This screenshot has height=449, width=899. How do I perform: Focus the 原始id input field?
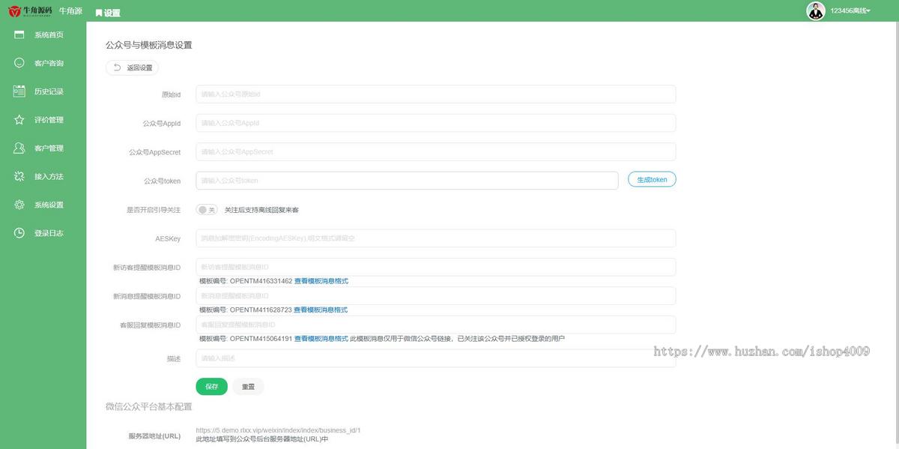[x=436, y=94]
